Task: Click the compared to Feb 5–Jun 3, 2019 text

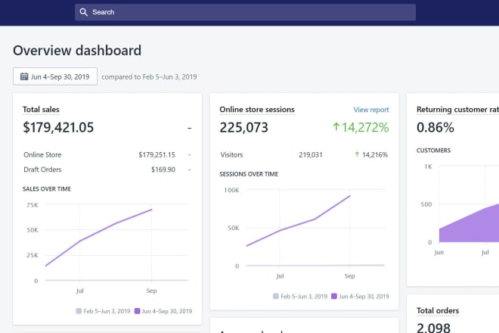Action: coord(149,76)
